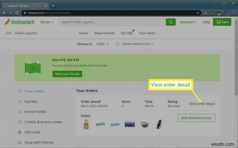Image resolution: width=238 pixels, height=148 pixels.
Task: Click the Not rated rating text
Action: click(x=174, y=106)
